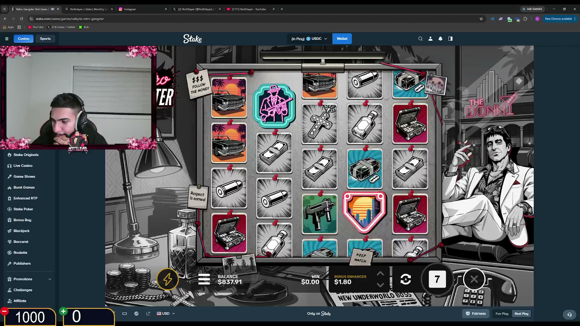Image resolution: width=580 pixels, height=326 pixels.
Task: Open the slot game hamburger menu
Action: [204, 279]
